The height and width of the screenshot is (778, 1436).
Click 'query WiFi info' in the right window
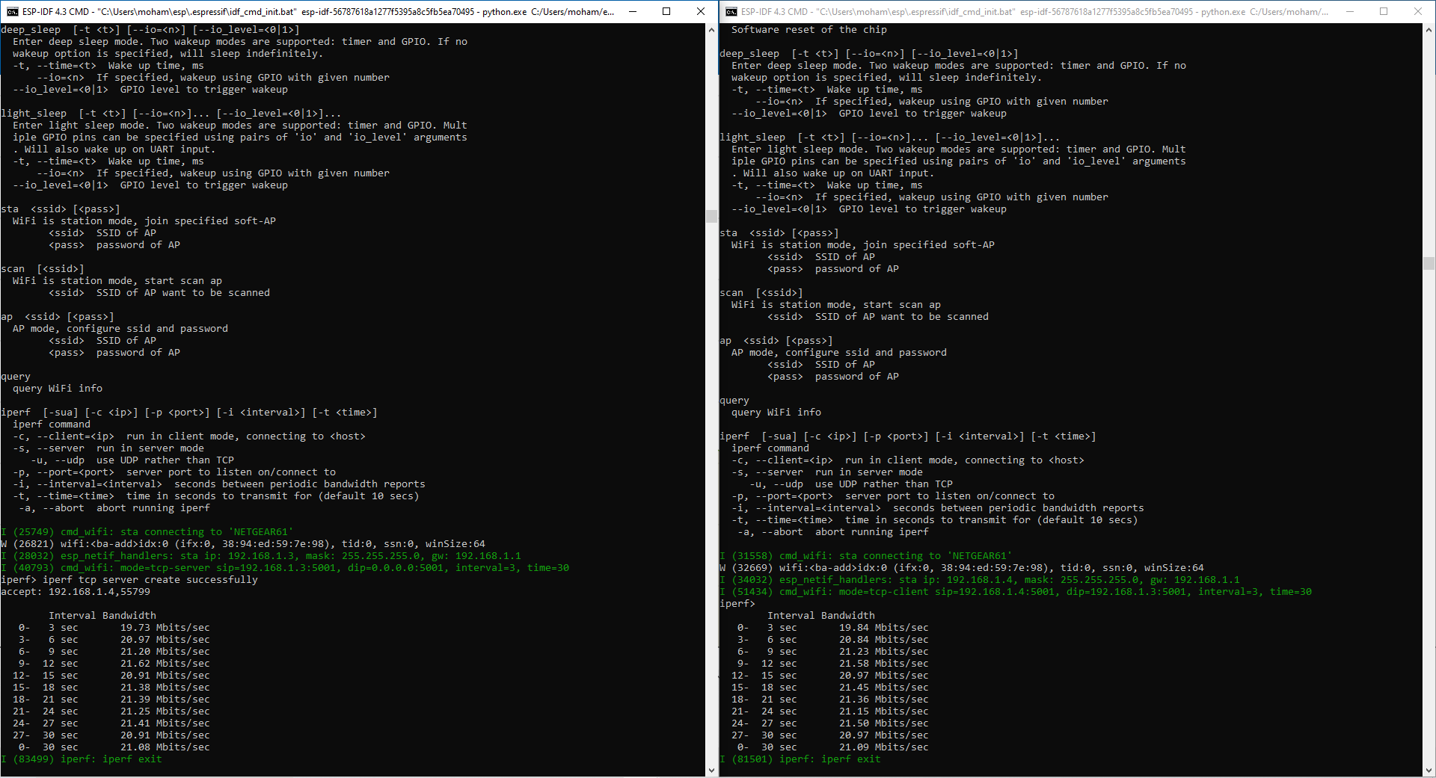click(x=776, y=413)
